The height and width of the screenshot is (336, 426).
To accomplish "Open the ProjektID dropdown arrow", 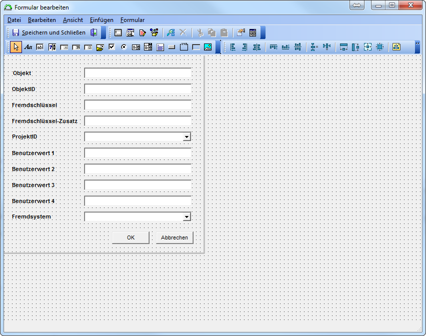I will point(186,136).
